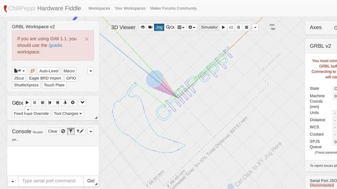The height and width of the screenshot is (189, 337).
Task: Click the Coolant label
Action: click(316, 134)
